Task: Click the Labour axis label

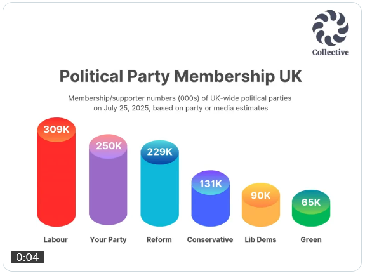Action: 56,239
